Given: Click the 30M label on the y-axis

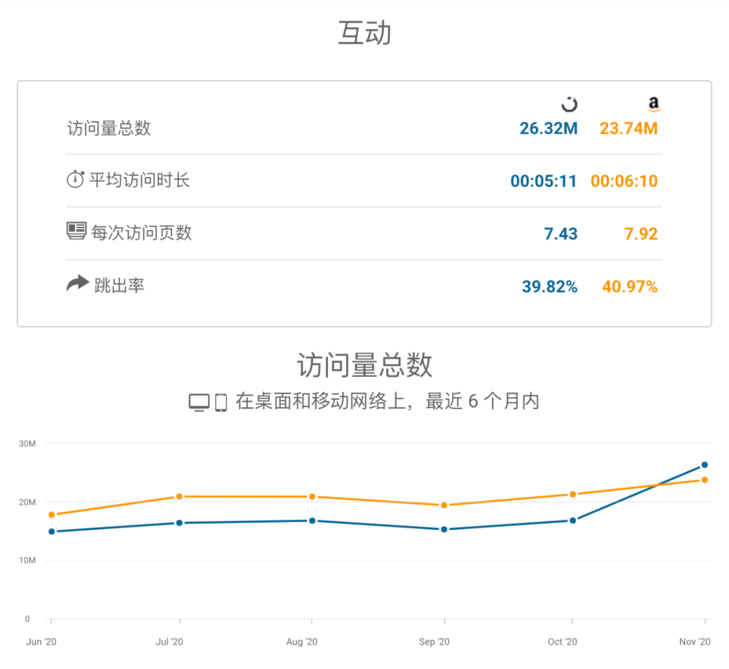Looking at the screenshot, I should click(x=26, y=443).
